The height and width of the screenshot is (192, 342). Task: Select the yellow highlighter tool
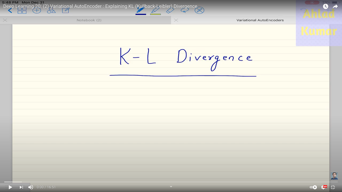(x=155, y=11)
